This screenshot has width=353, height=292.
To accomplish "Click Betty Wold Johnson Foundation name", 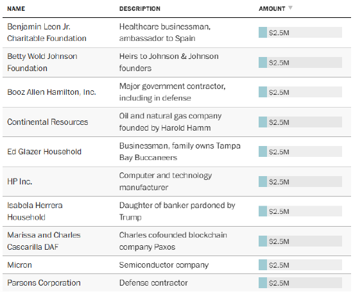I will click(42, 62).
